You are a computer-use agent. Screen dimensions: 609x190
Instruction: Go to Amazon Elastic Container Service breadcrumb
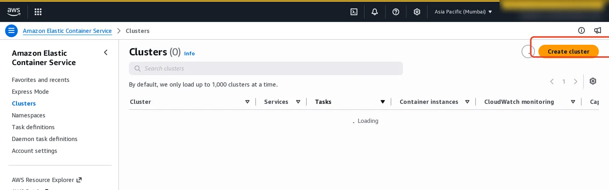click(67, 31)
